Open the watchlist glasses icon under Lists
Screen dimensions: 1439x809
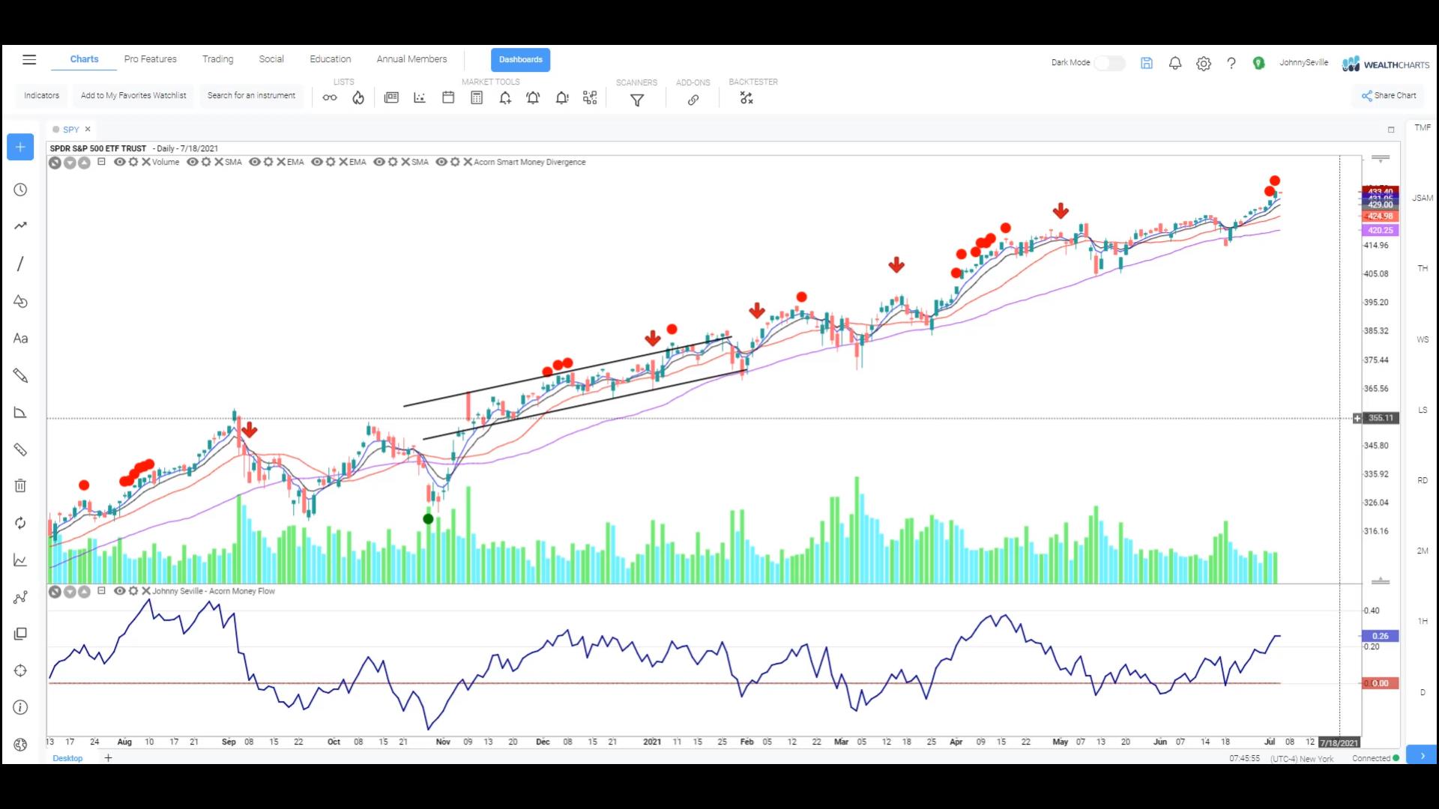pos(330,97)
